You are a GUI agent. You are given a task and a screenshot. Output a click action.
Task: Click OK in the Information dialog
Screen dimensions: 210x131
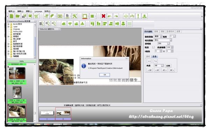105,75
